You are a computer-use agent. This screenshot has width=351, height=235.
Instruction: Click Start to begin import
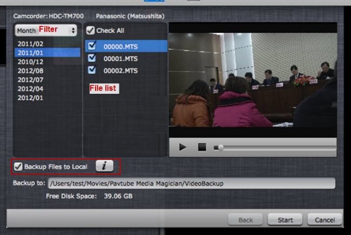[x=285, y=220]
